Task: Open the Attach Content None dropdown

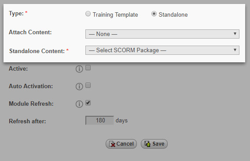Action: click(162, 34)
